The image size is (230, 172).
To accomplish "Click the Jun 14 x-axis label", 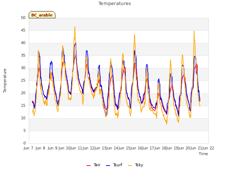I will [112, 148].
